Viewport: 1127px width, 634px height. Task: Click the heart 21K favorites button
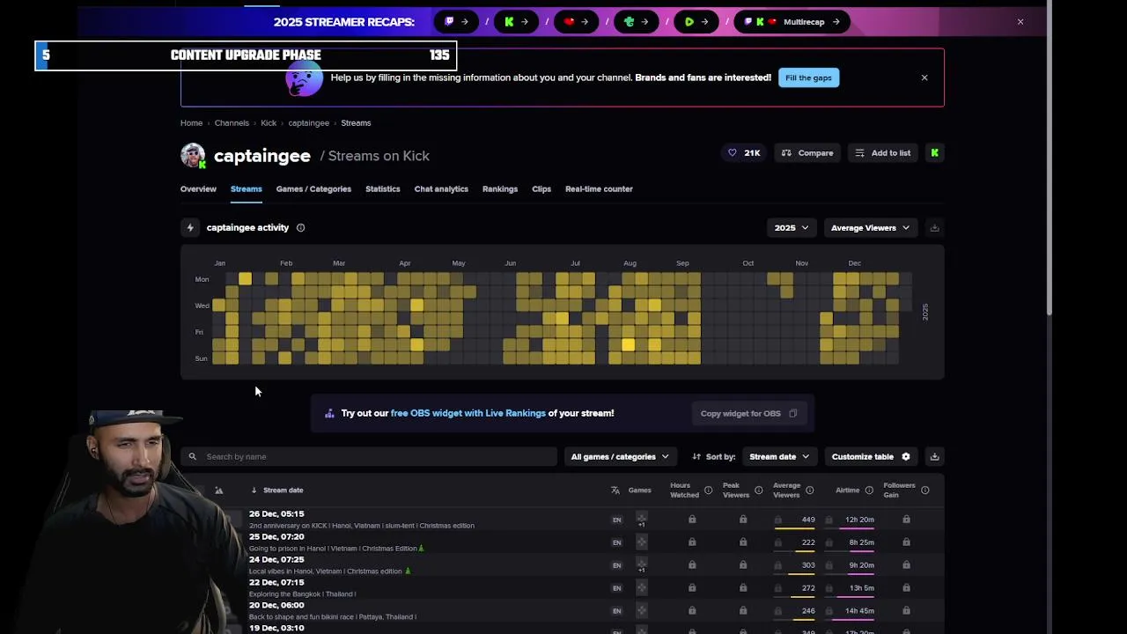744,153
